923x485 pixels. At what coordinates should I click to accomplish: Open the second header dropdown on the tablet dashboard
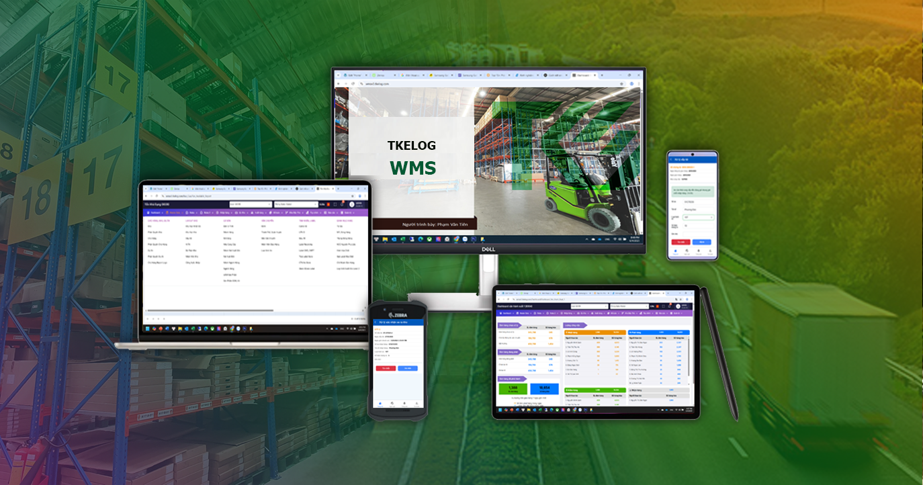629,306
